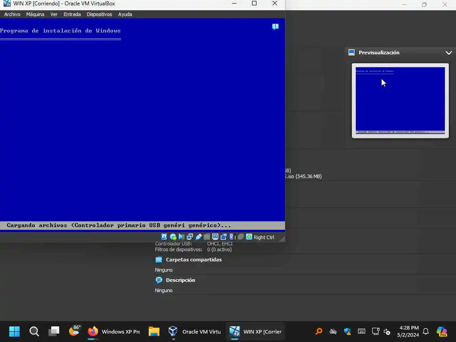Image resolution: width=456 pixels, height=342 pixels.
Task: Click the recording indicator icon in VM status bar
Action: click(224, 237)
